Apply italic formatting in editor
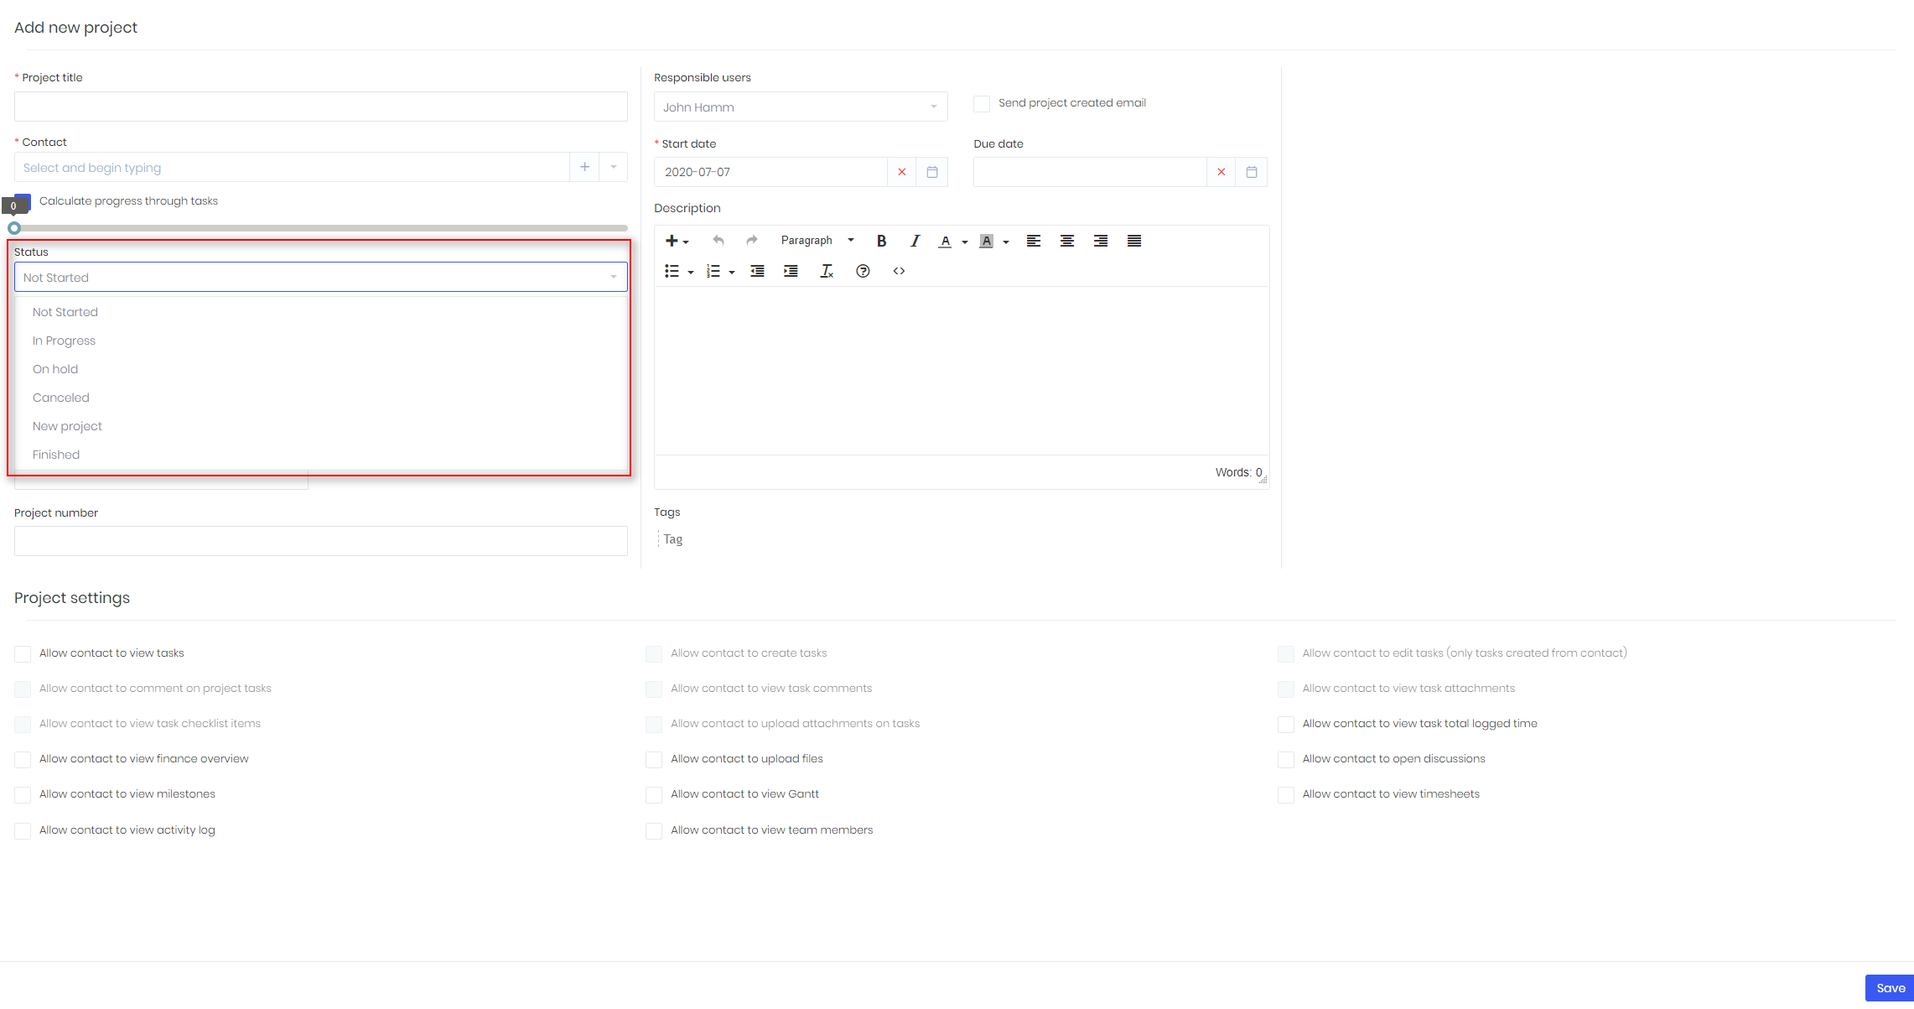1914x1009 pixels. click(x=915, y=241)
